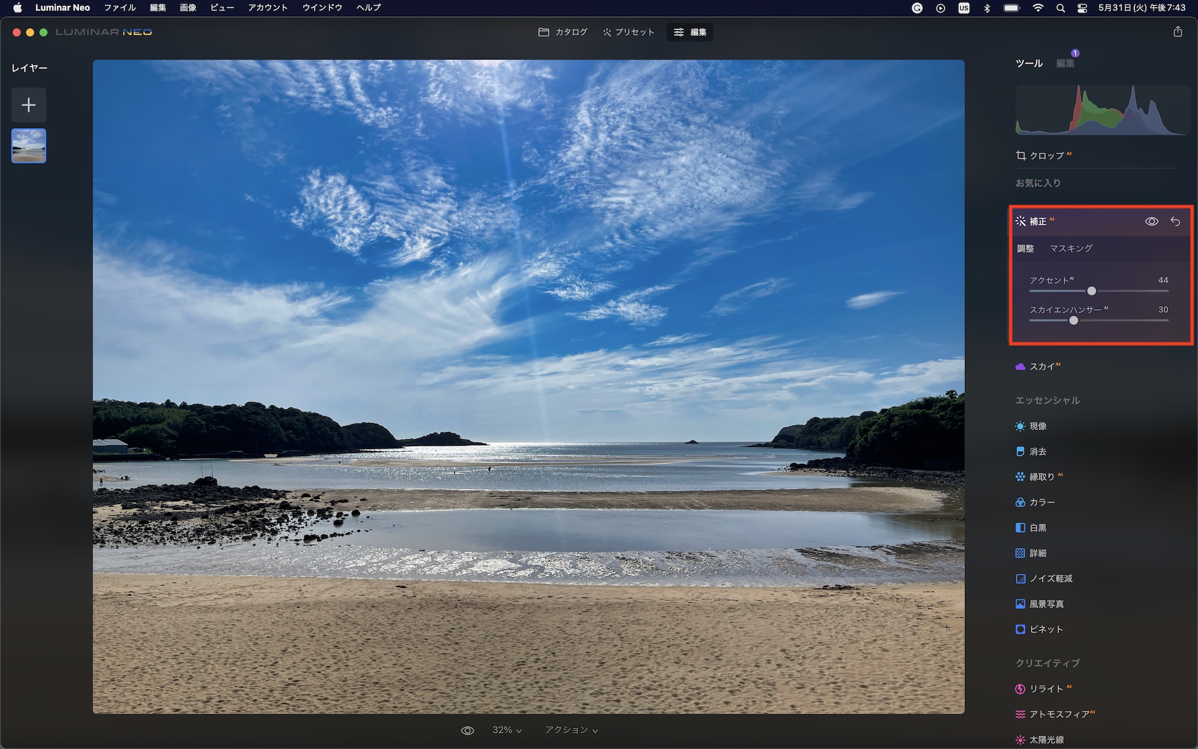
Task: Open the Erase (消去) tool
Action: 1037,452
